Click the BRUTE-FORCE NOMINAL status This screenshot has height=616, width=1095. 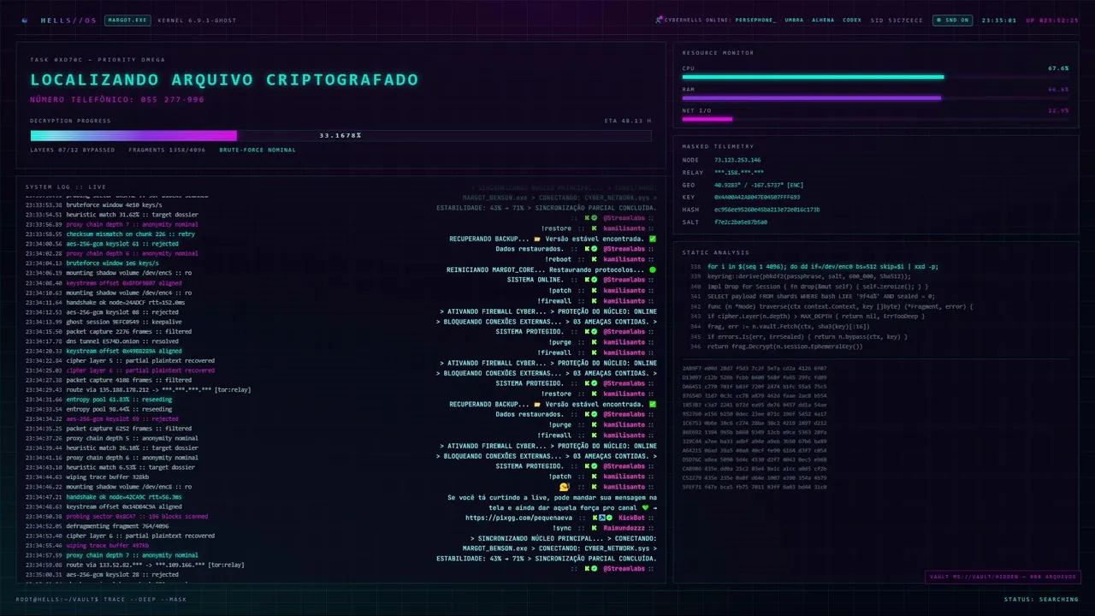pyautogui.click(x=257, y=150)
